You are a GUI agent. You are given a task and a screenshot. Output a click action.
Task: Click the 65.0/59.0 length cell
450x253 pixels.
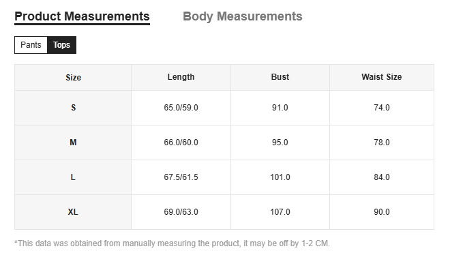181,108
